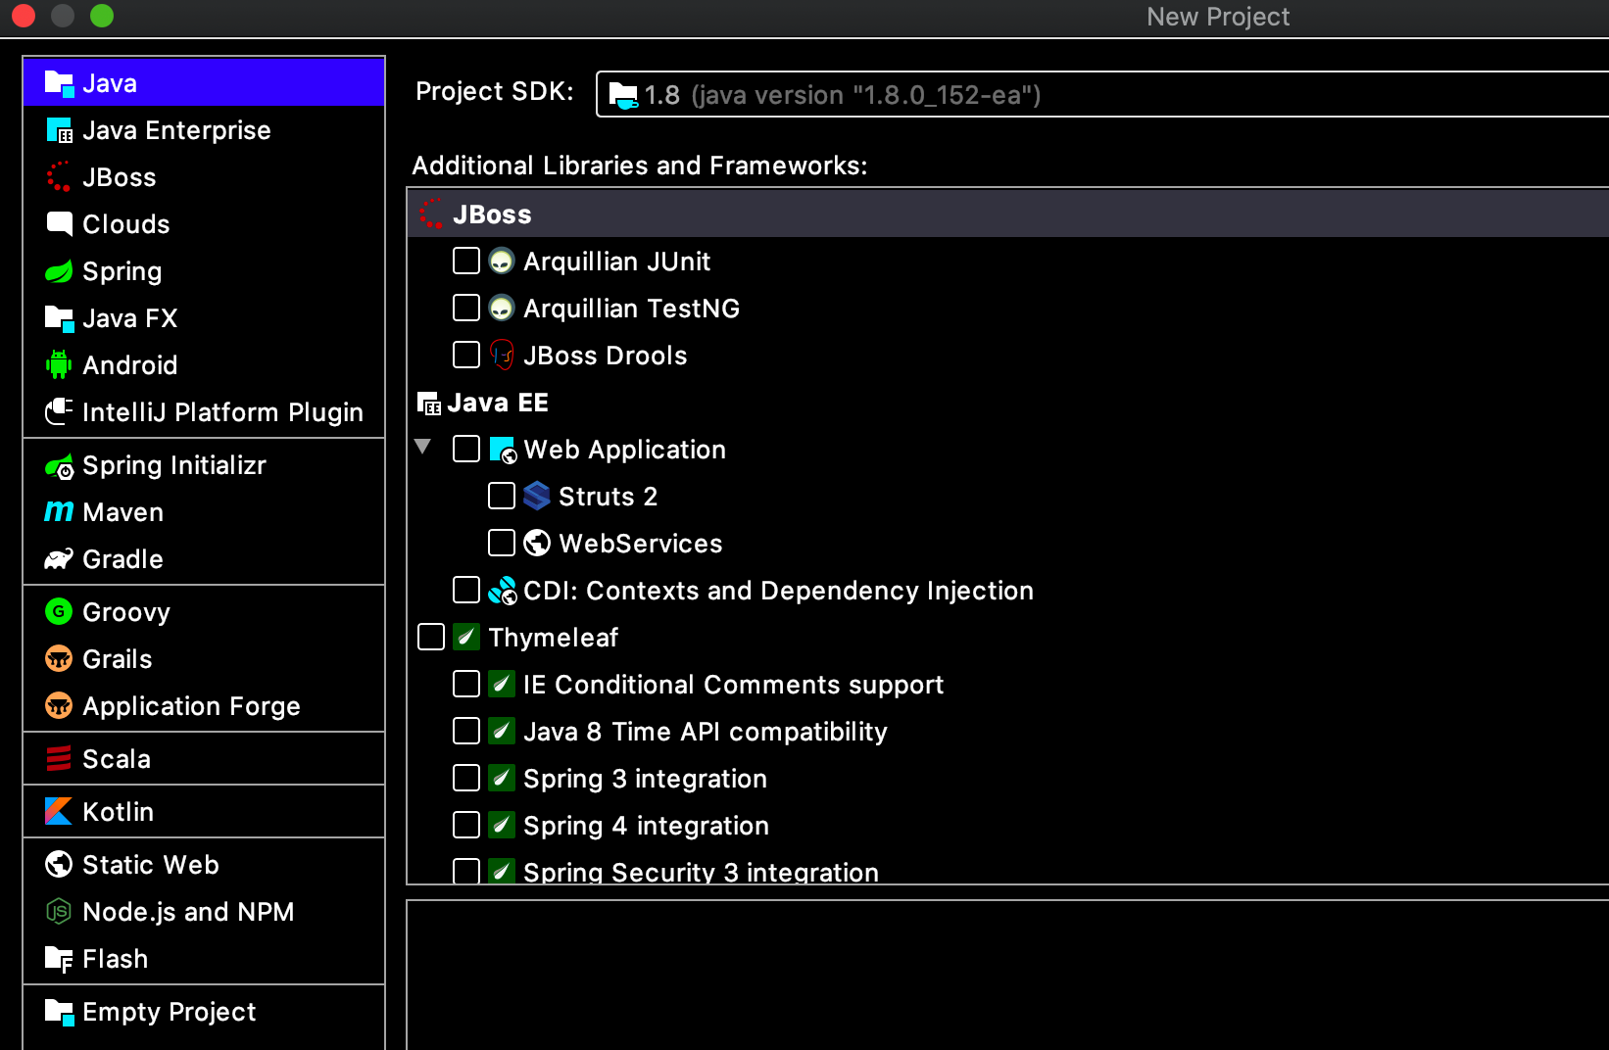Click the Struts 2 framework icon

536,497
